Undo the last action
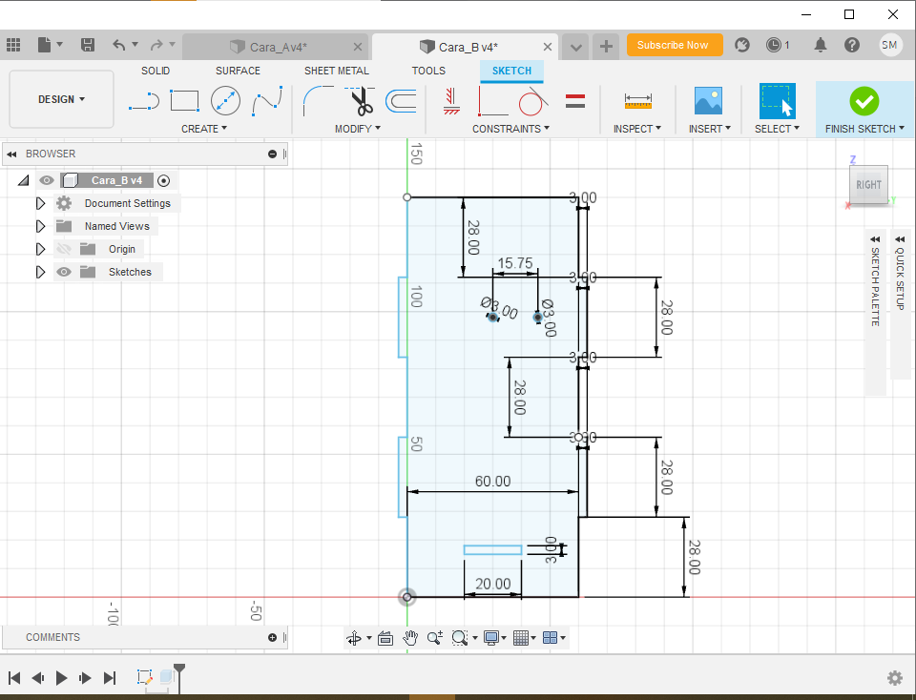This screenshot has width=916, height=700. [118, 45]
